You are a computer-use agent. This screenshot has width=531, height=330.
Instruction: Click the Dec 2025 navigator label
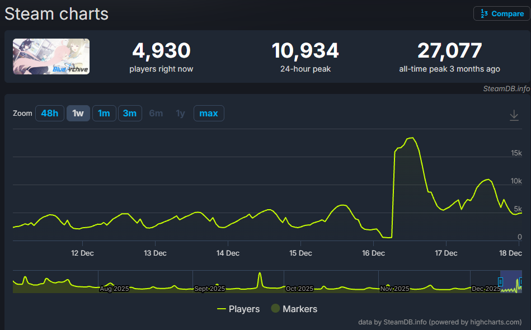click(486, 289)
